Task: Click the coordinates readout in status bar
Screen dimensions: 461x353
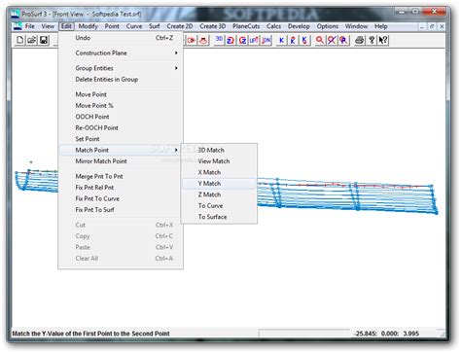Action: click(x=386, y=334)
